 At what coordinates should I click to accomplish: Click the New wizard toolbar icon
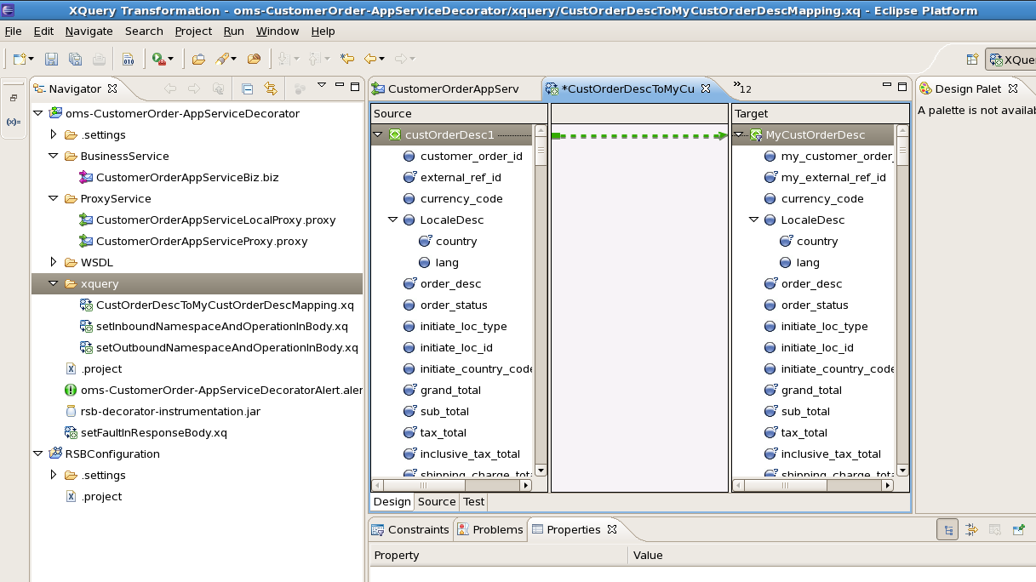19,59
